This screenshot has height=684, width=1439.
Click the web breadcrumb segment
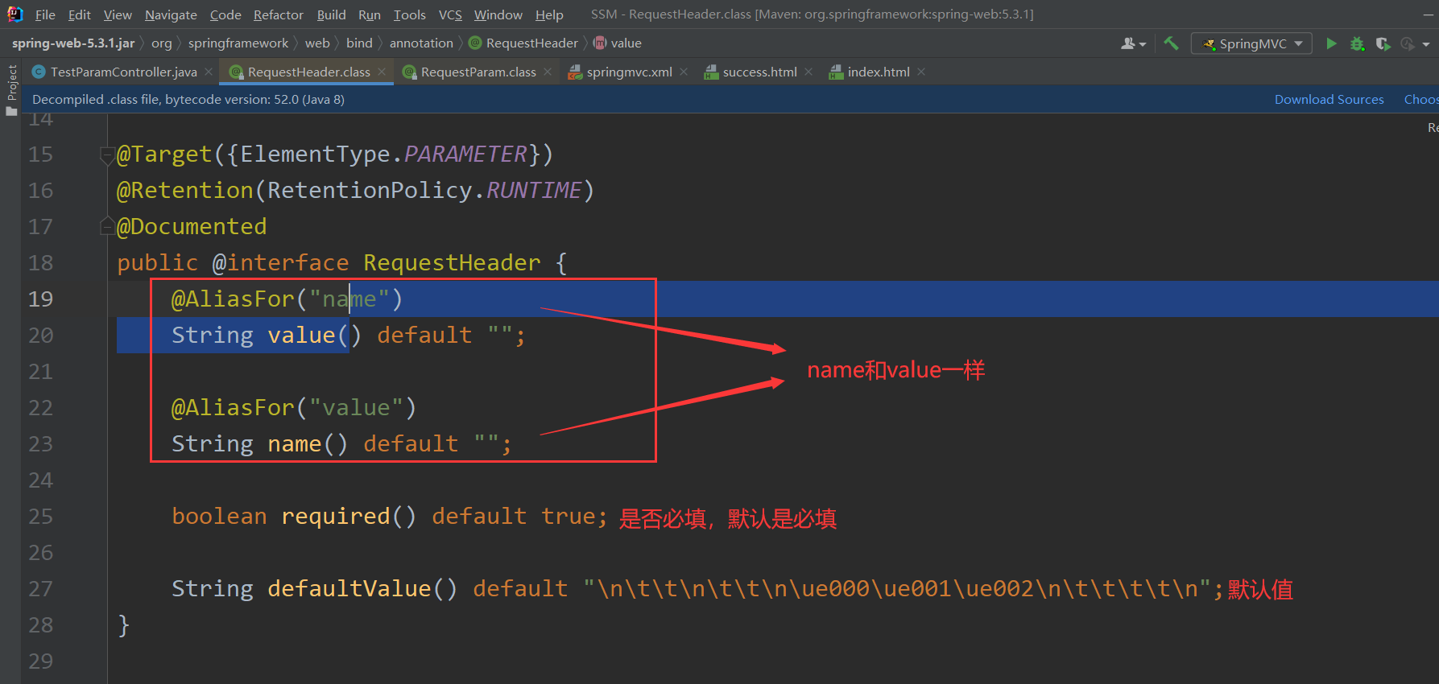pos(317,43)
